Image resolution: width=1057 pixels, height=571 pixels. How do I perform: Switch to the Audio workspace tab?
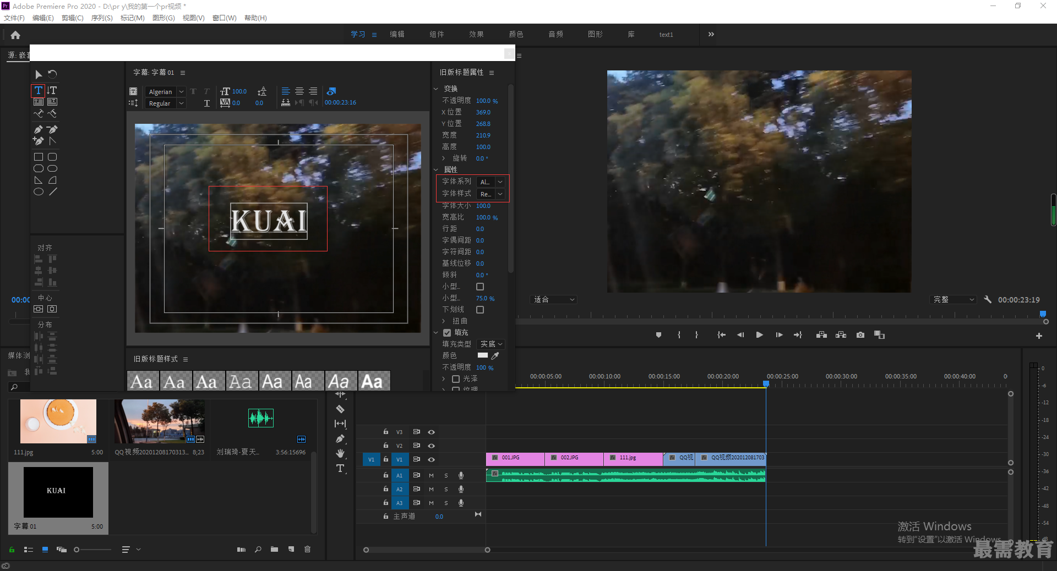coord(555,34)
